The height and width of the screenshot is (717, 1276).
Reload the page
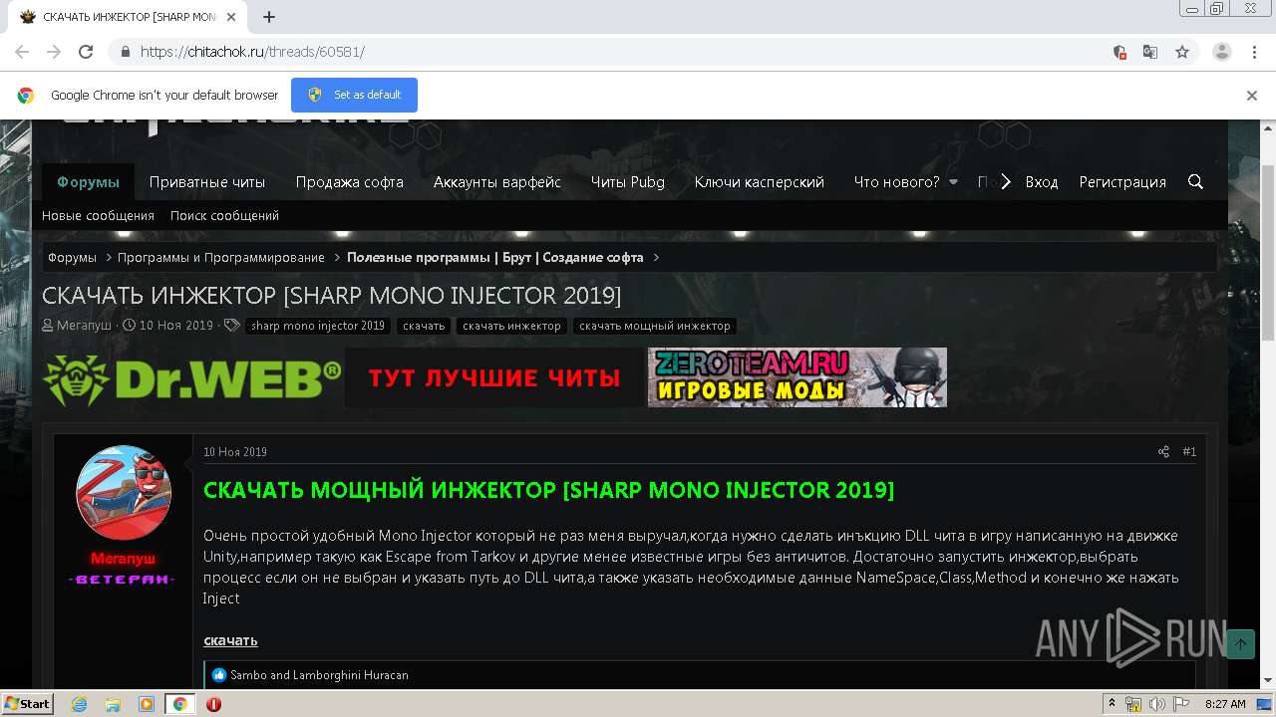point(86,52)
